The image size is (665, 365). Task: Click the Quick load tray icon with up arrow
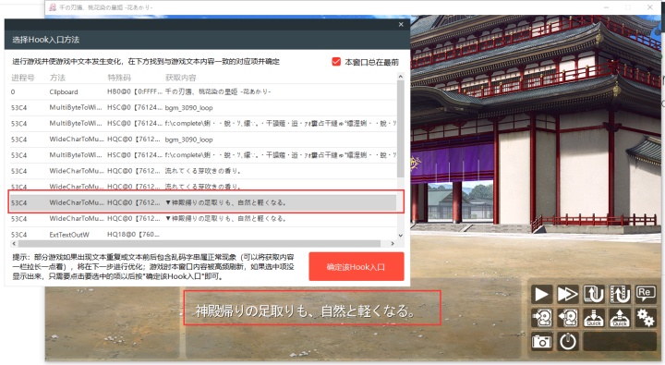(x=620, y=318)
